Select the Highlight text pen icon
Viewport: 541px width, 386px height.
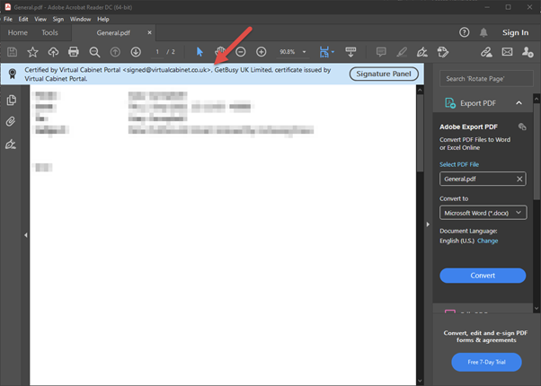pyautogui.click(x=402, y=52)
